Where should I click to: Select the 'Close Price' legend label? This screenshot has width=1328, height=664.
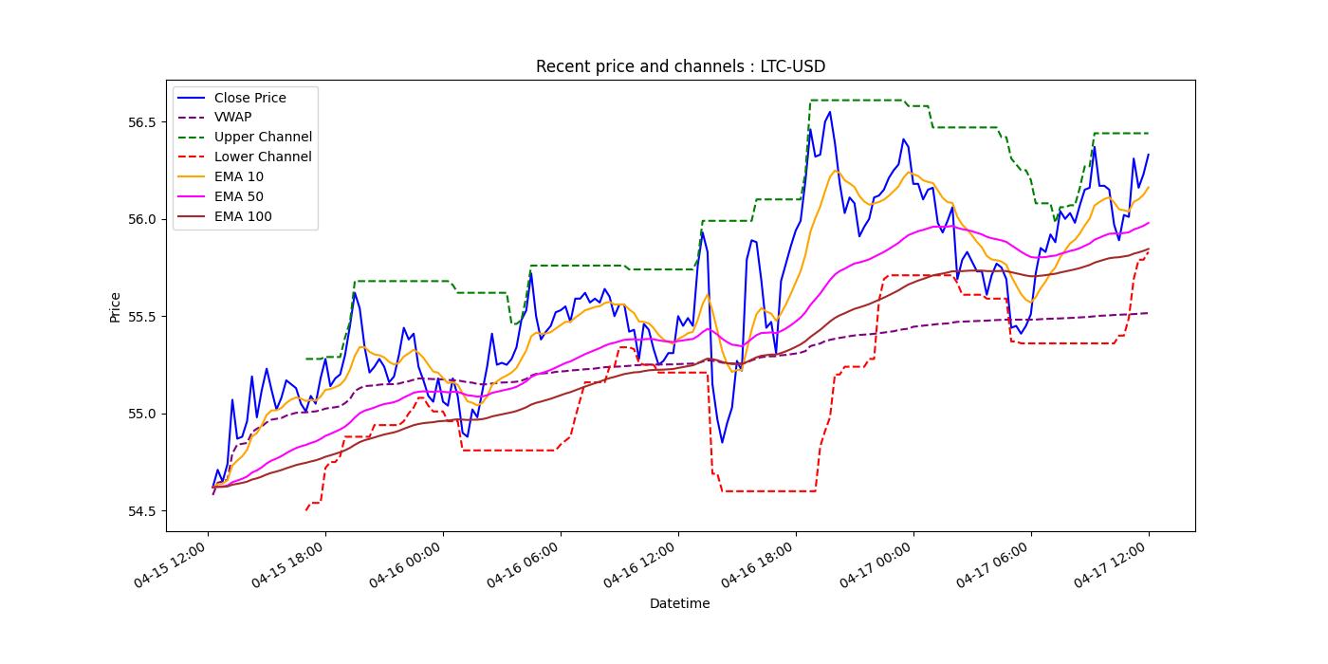pyautogui.click(x=249, y=98)
